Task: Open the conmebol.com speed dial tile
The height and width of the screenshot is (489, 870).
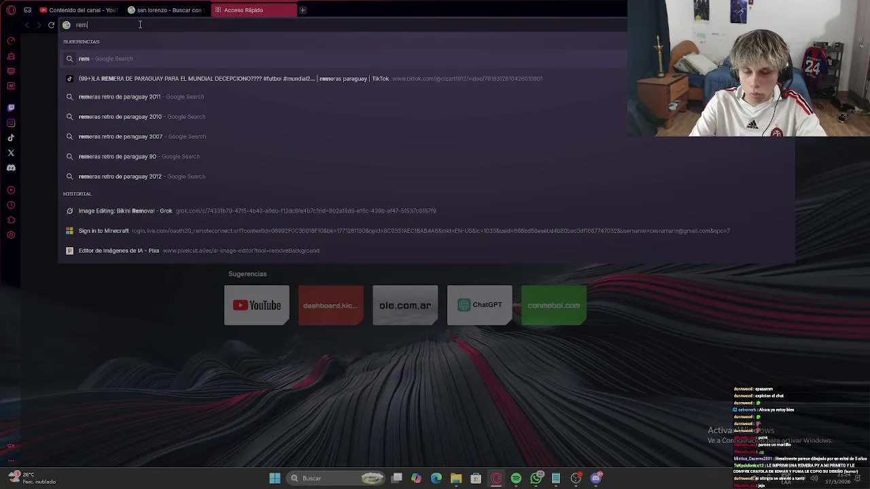Action: [x=554, y=305]
